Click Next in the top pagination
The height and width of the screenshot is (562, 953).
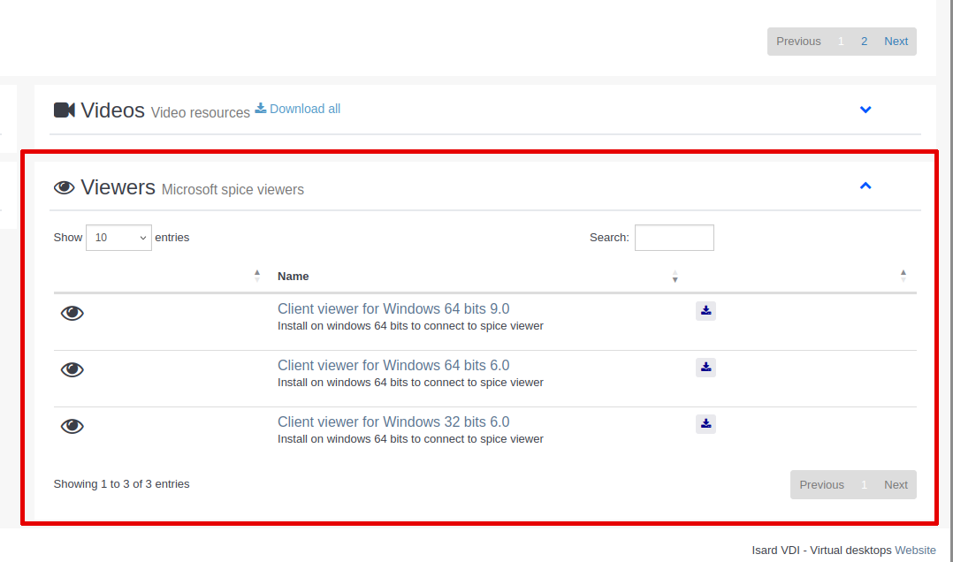896,42
